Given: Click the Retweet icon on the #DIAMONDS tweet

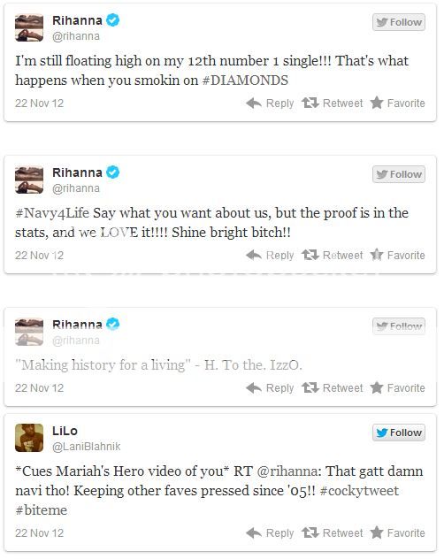Looking at the screenshot, I should 310,103.
